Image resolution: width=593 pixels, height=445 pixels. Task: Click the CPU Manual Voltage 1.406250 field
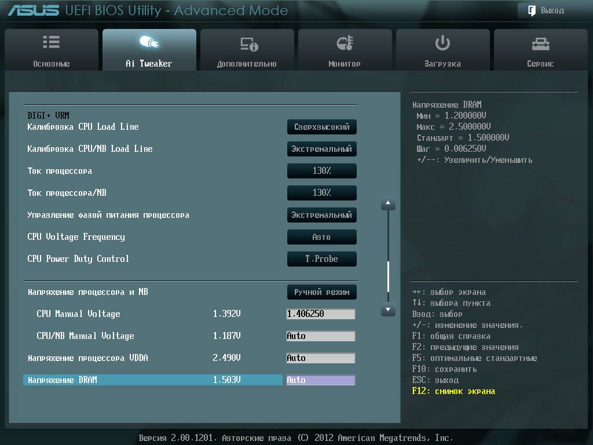coord(320,314)
